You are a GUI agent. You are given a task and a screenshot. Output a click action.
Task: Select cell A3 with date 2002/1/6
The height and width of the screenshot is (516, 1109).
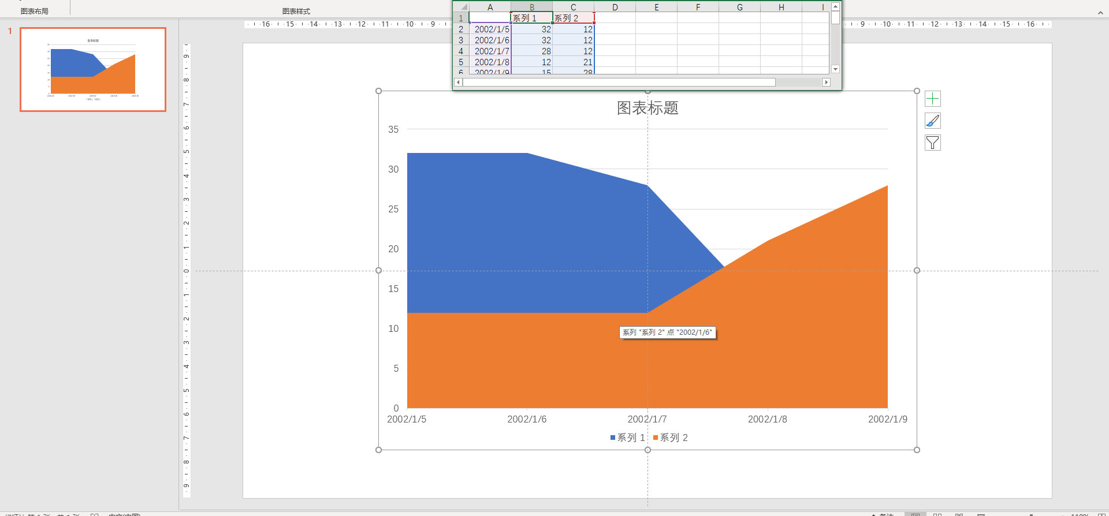pos(490,40)
